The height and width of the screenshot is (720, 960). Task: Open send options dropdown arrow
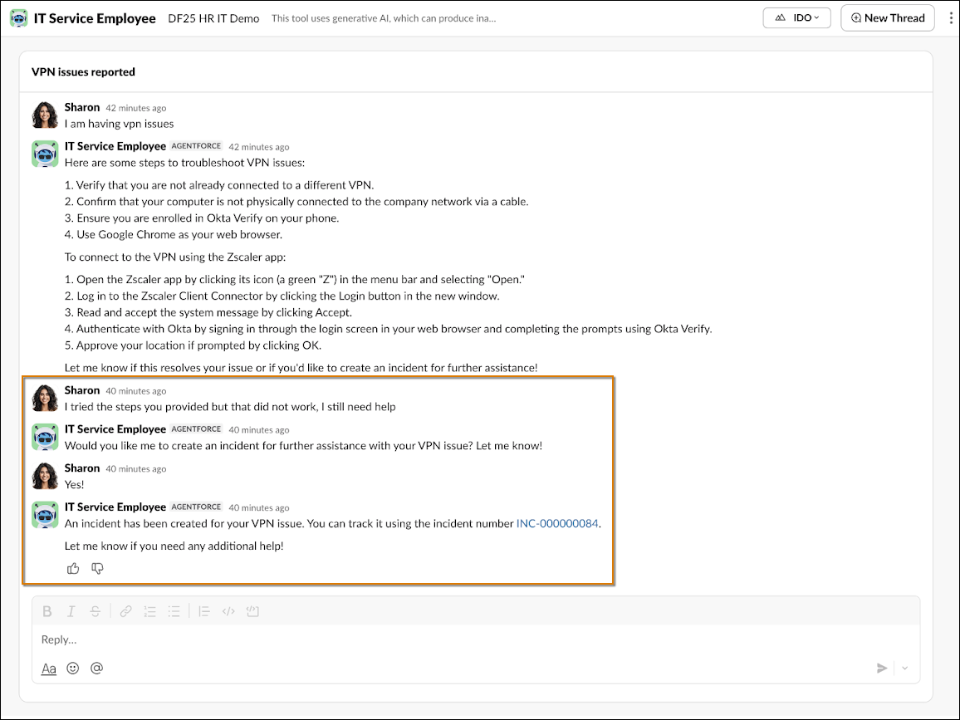coord(905,668)
